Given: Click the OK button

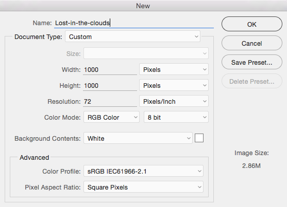Looking at the screenshot, I should pyautogui.click(x=251, y=24).
